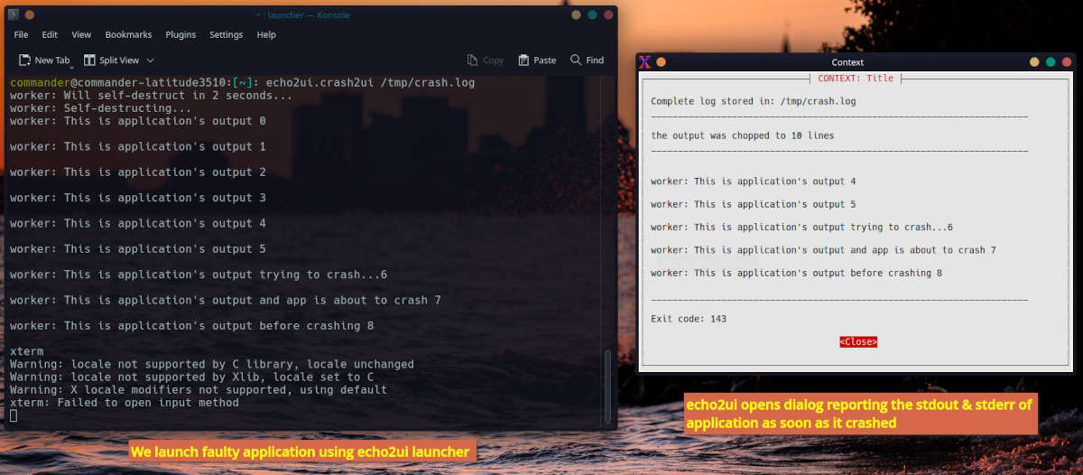Open the Plugins menu in Konsole

(180, 34)
